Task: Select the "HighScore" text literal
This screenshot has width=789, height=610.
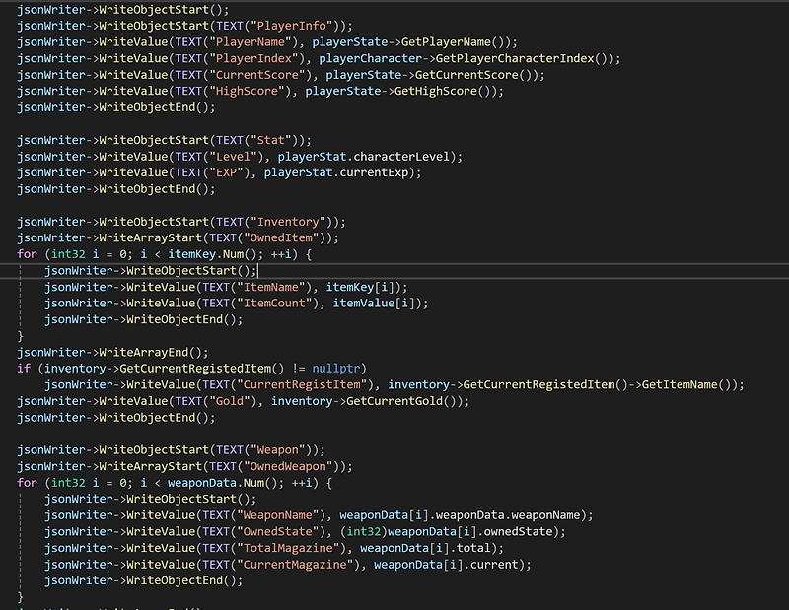Action: pos(247,91)
